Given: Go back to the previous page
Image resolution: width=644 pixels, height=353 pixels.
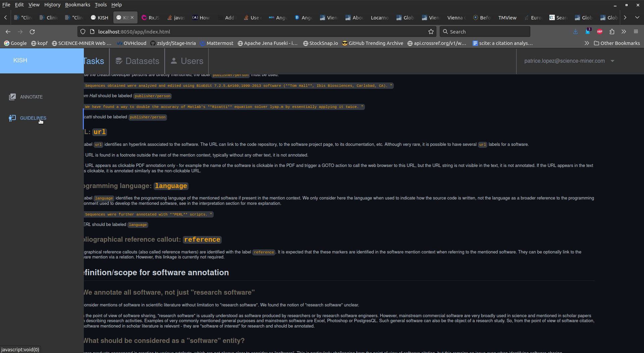Looking at the screenshot, I should click(8, 32).
